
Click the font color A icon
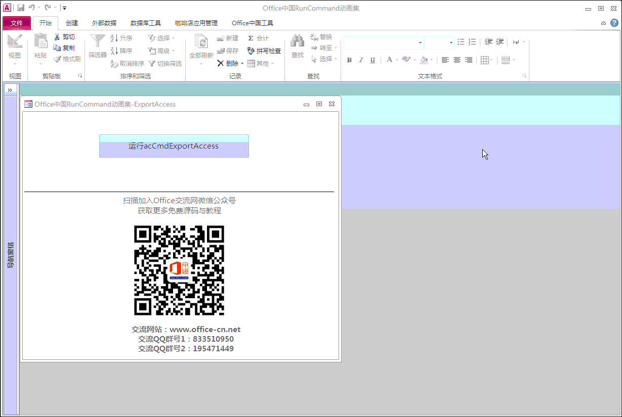[389, 60]
